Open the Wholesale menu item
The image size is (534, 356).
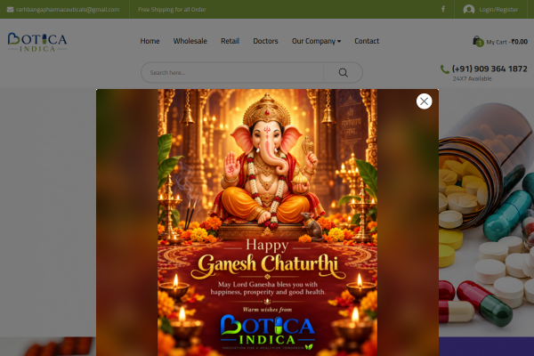(190, 41)
